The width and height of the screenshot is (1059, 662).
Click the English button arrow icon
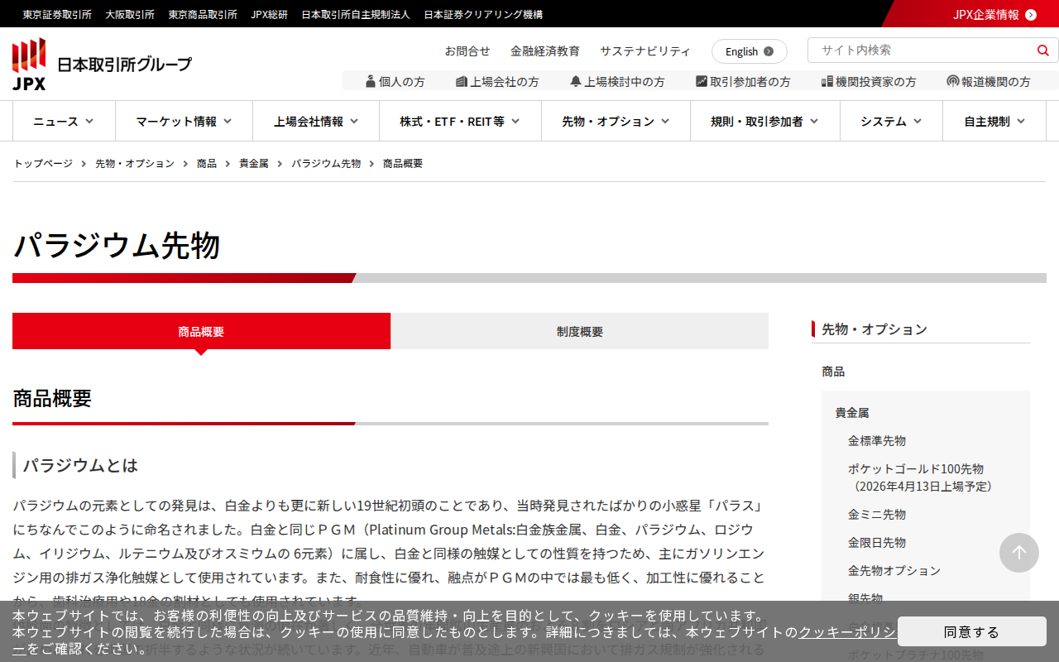click(769, 51)
